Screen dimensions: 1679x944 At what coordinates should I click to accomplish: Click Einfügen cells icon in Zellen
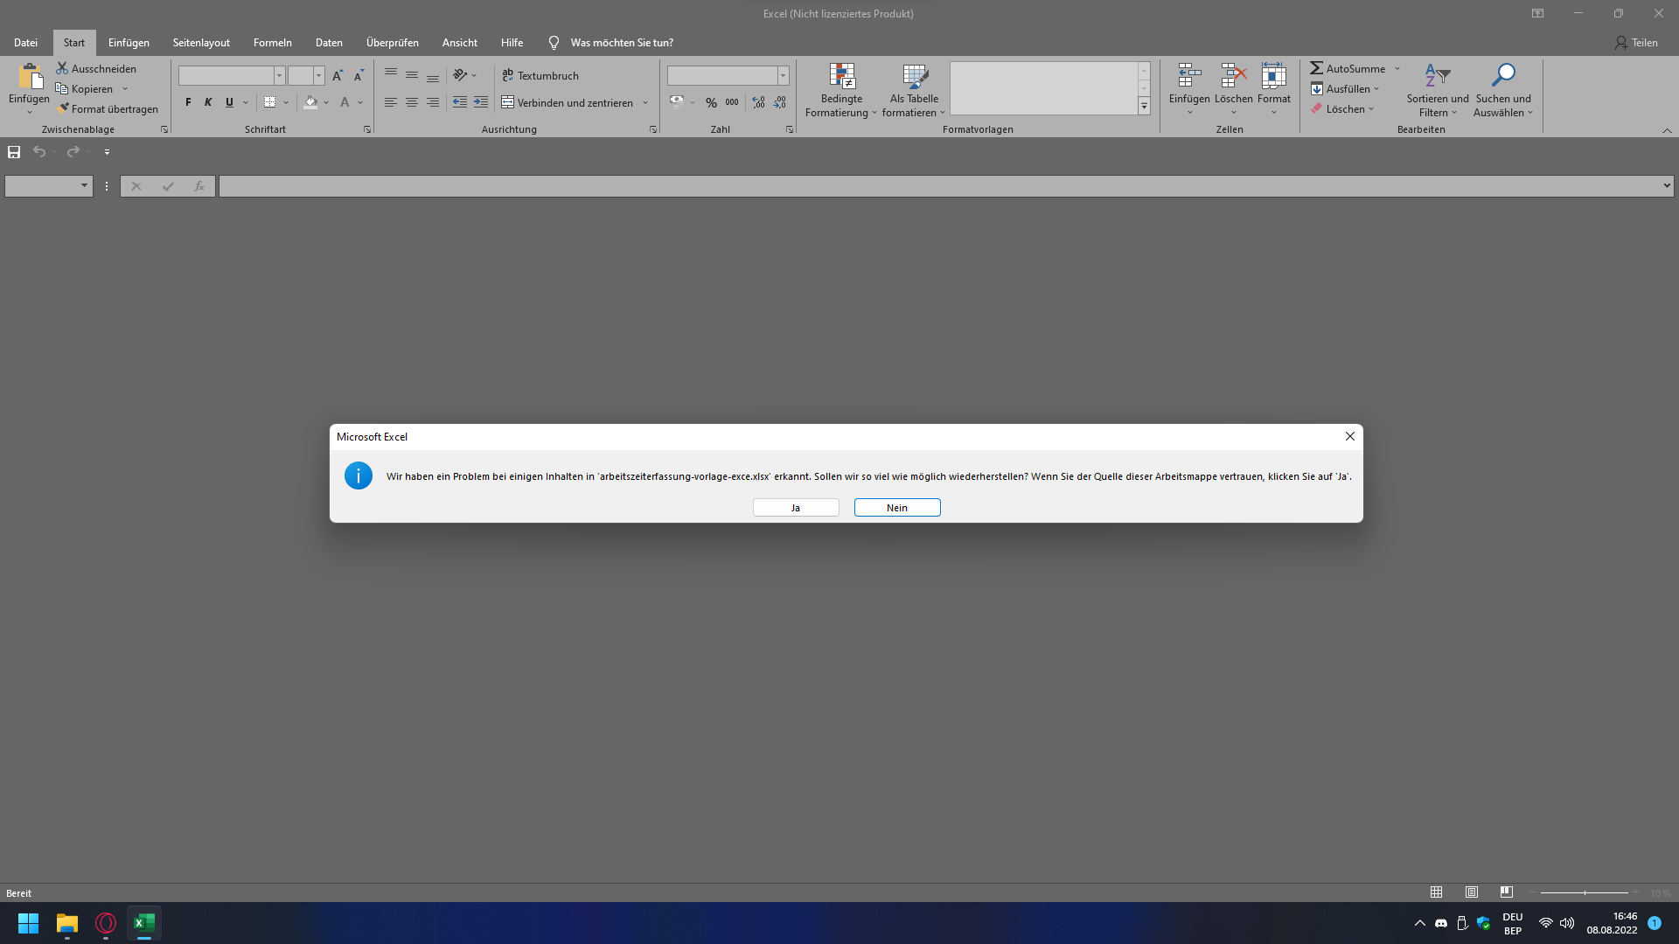point(1189,77)
